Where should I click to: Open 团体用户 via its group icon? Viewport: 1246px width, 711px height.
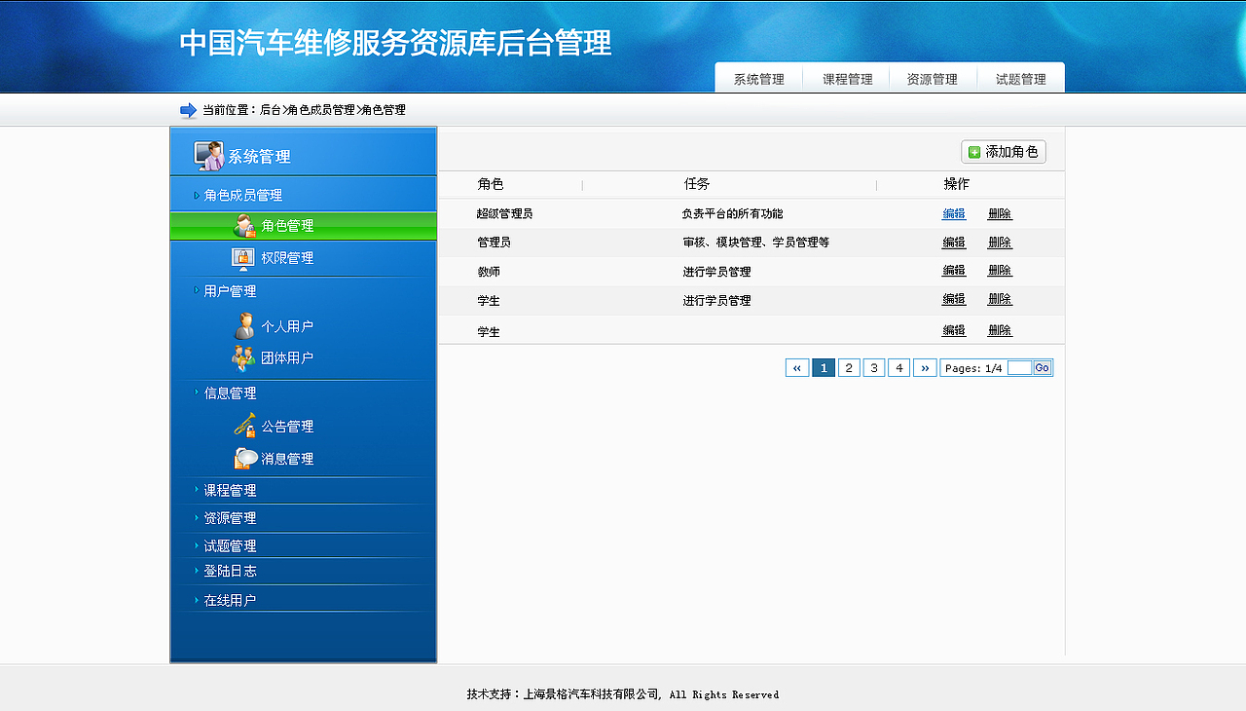pos(243,358)
